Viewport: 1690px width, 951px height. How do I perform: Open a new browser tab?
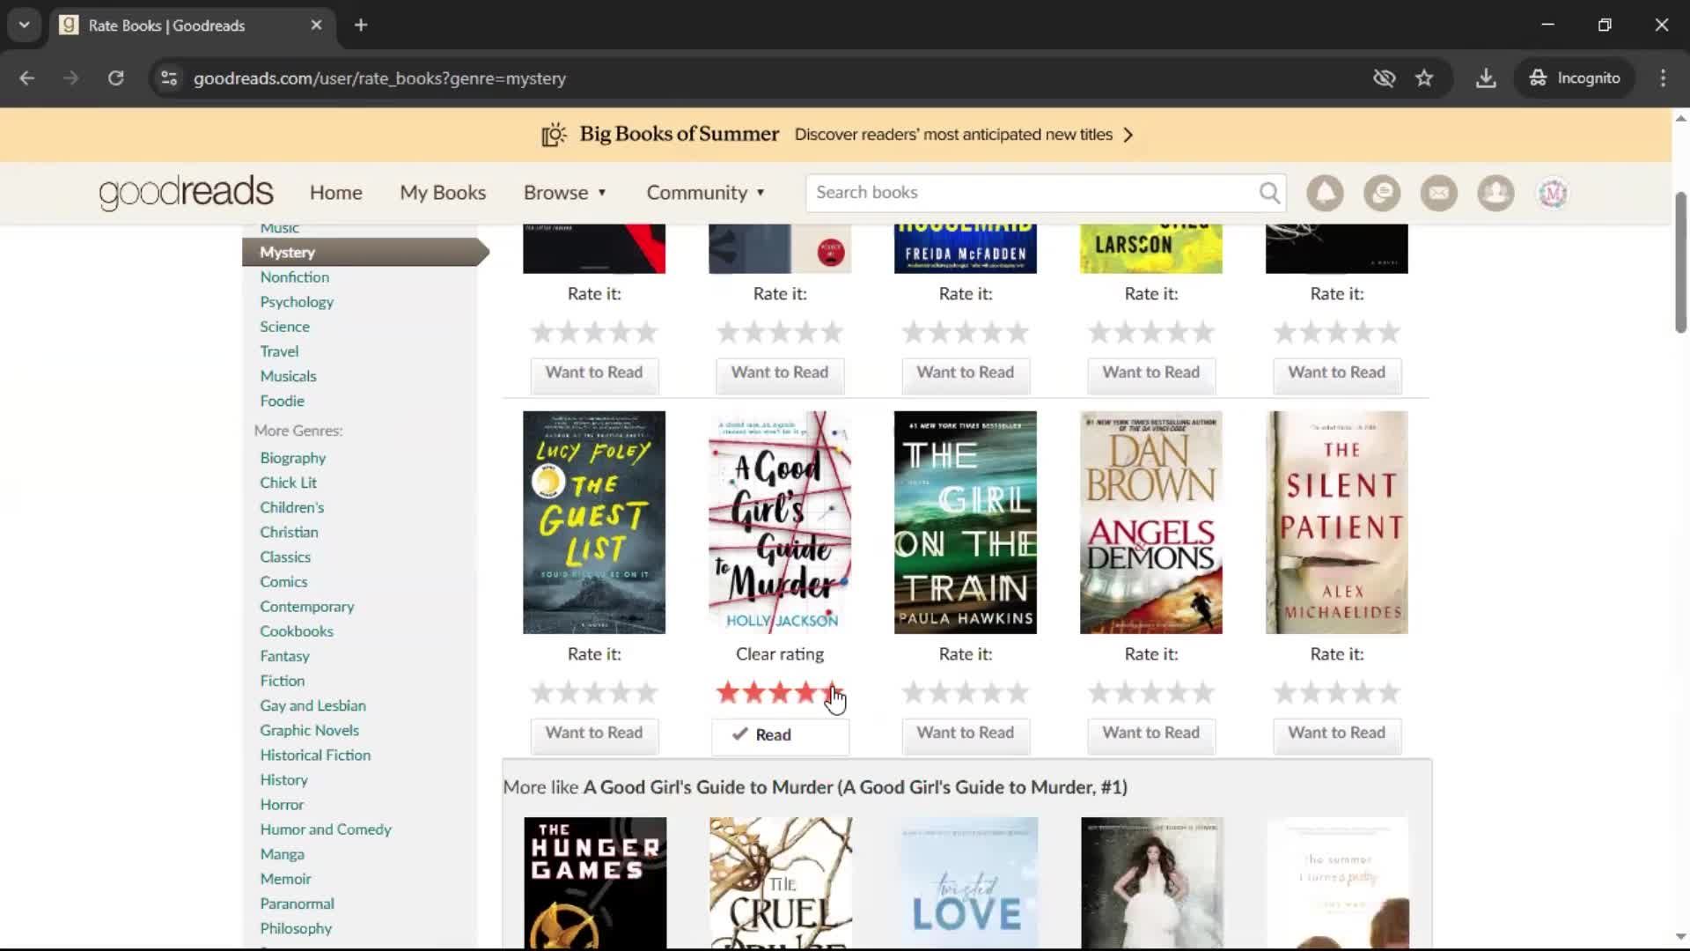click(x=361, y=25)
